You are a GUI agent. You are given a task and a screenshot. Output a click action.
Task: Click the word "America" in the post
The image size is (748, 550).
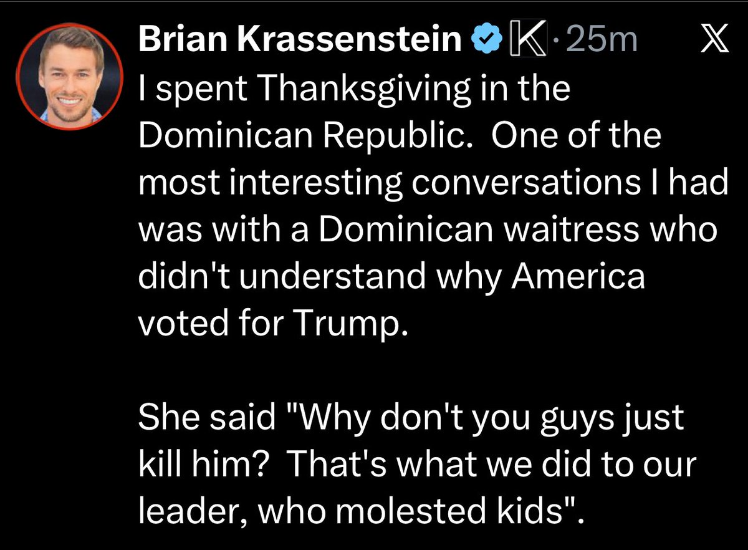coord(578,277)
